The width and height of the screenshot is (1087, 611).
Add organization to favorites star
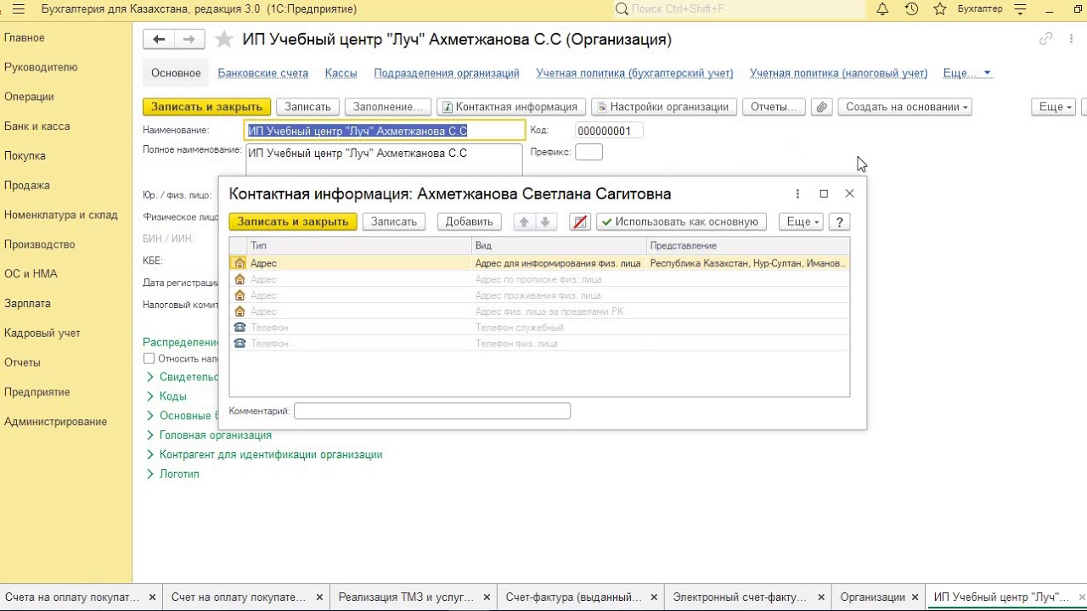point(224,39)
